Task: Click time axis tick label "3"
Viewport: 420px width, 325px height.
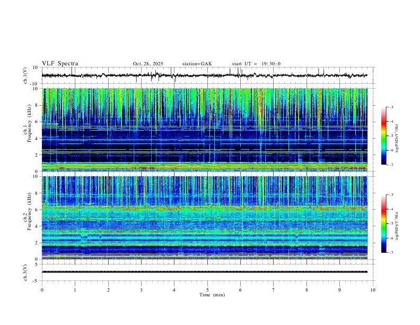Action: (141, 290)
